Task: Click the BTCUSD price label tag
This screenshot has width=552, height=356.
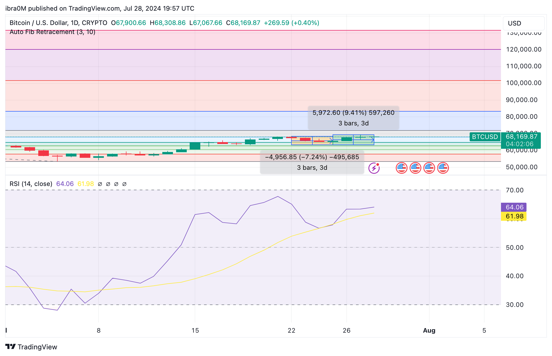Action: [x=485, y=137]
